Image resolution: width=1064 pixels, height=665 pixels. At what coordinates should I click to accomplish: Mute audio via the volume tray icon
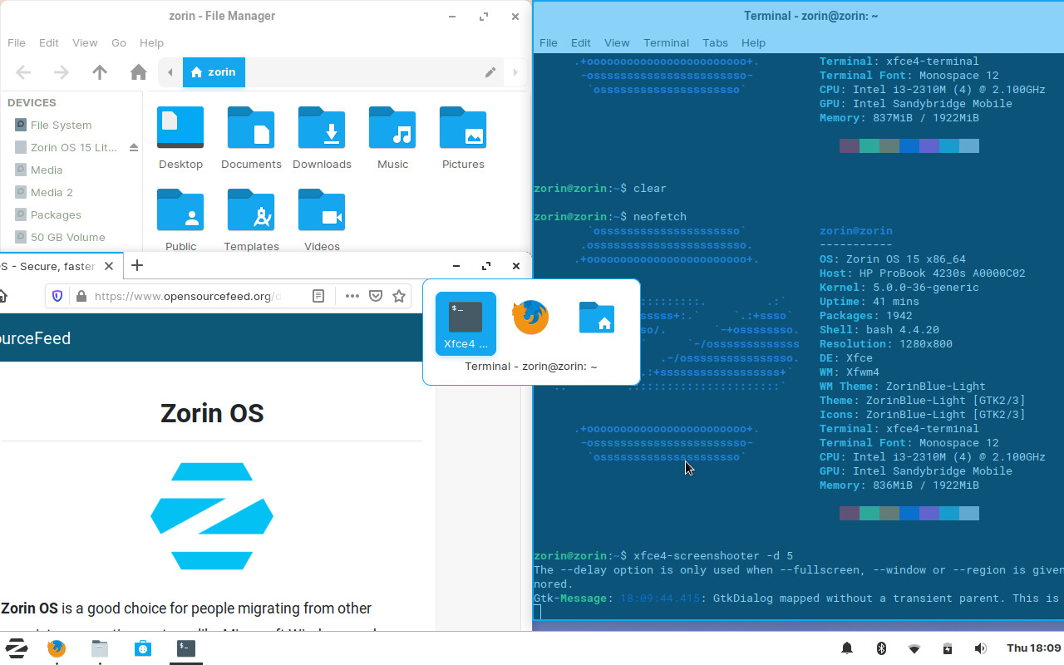tap(981, 648)
